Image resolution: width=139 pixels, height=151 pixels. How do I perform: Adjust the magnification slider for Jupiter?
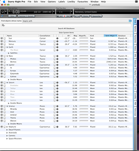point(84,65)
